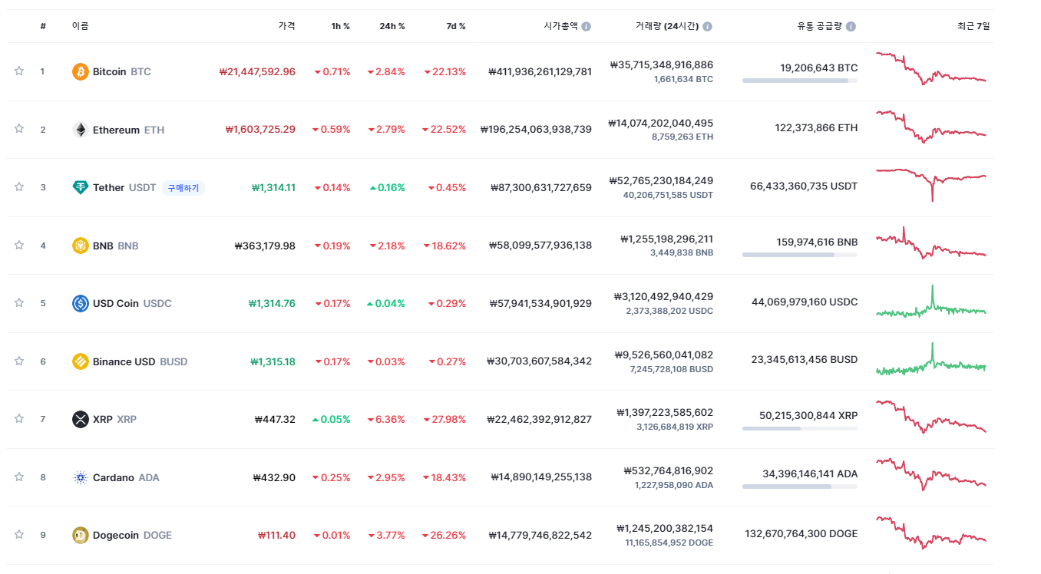Mark Binance USD with the star
Viewport: 1041px width, 574px height.
[19, 361]
